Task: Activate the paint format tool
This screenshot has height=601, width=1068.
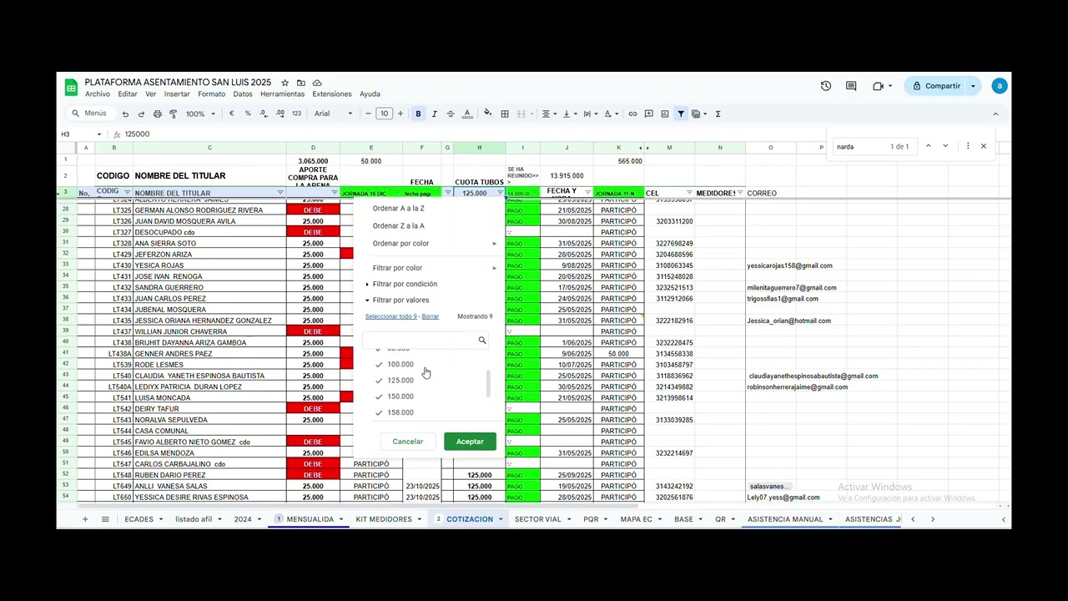Action: pos(174,114)
